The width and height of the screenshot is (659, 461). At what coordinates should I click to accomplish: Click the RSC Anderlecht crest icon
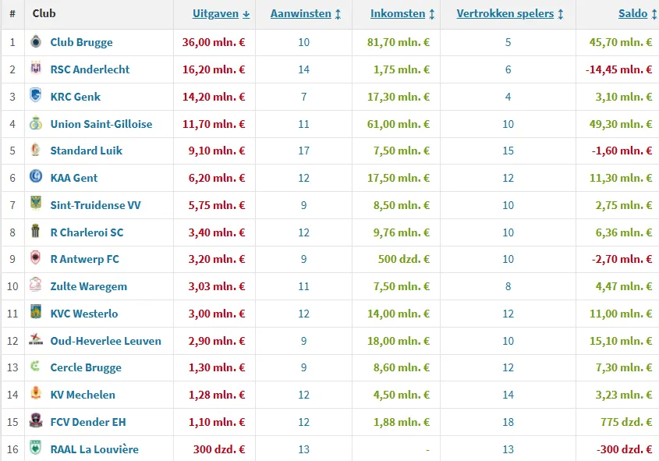[x=35, y=69]
